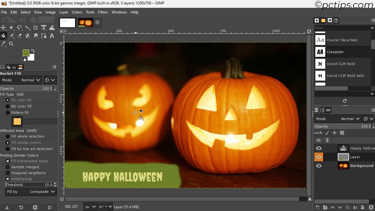This screenshot has height=211, width=375.
Task: Toggle visibility of the Happy Halloween layer
Action: [319, 148]
